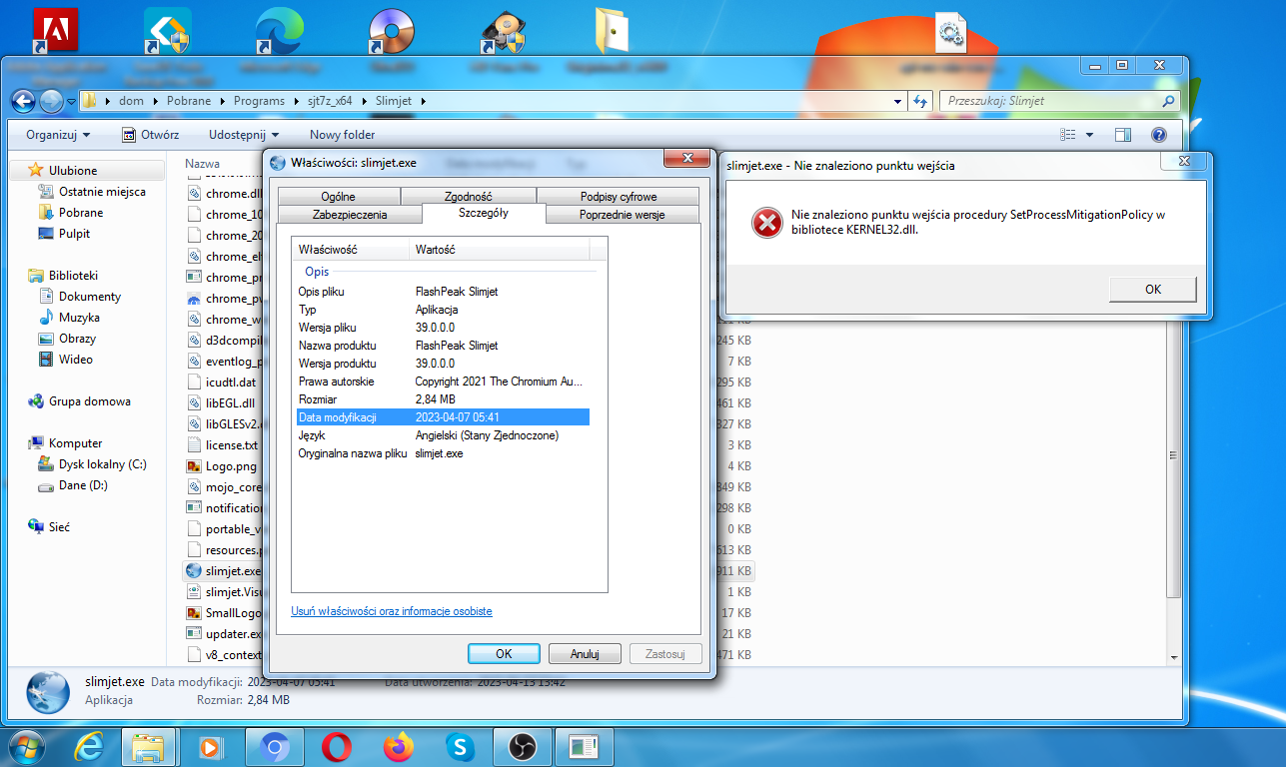The width and height of the screenshot is (1286, 767).
Task: Launch Opera from the taskbar
Action: [337, 746]
